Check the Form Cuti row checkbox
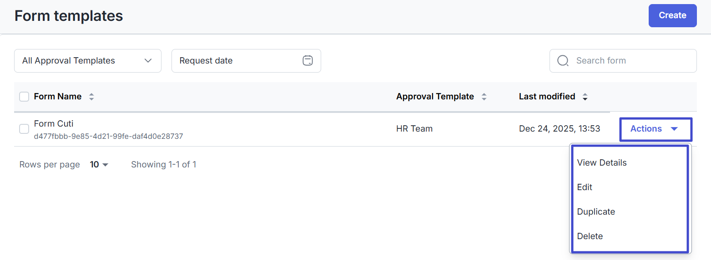 point(24,129)
